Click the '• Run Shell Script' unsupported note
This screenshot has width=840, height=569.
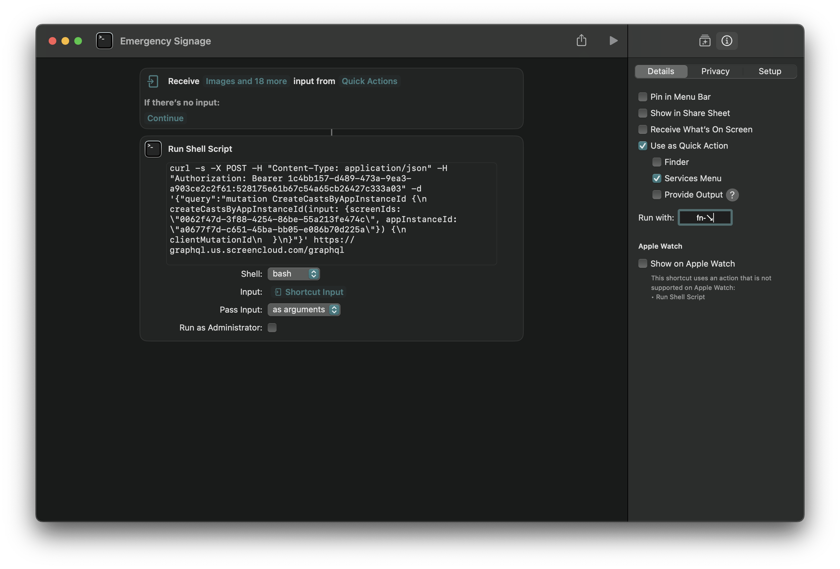click(x=678, y=297)
